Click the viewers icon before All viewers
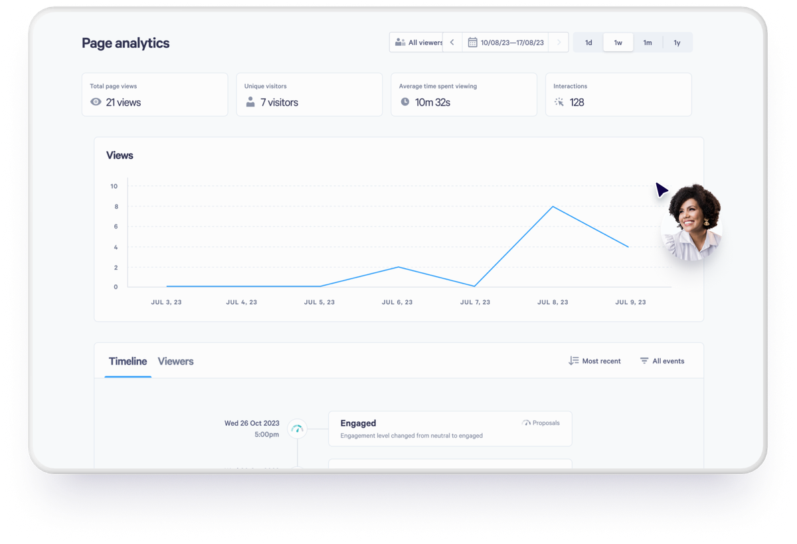 pyautogui.click(x=398, y=42)
